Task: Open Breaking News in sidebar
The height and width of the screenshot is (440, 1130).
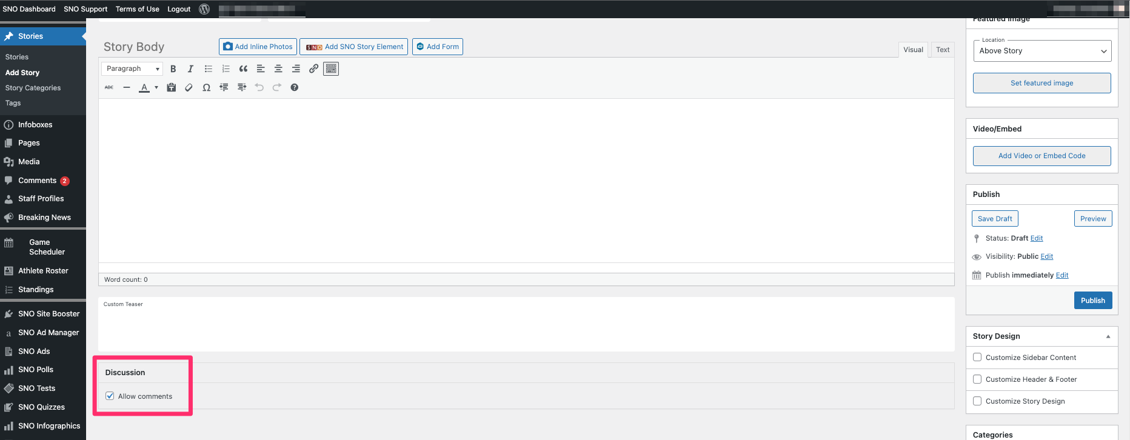Action: [44, 218]
